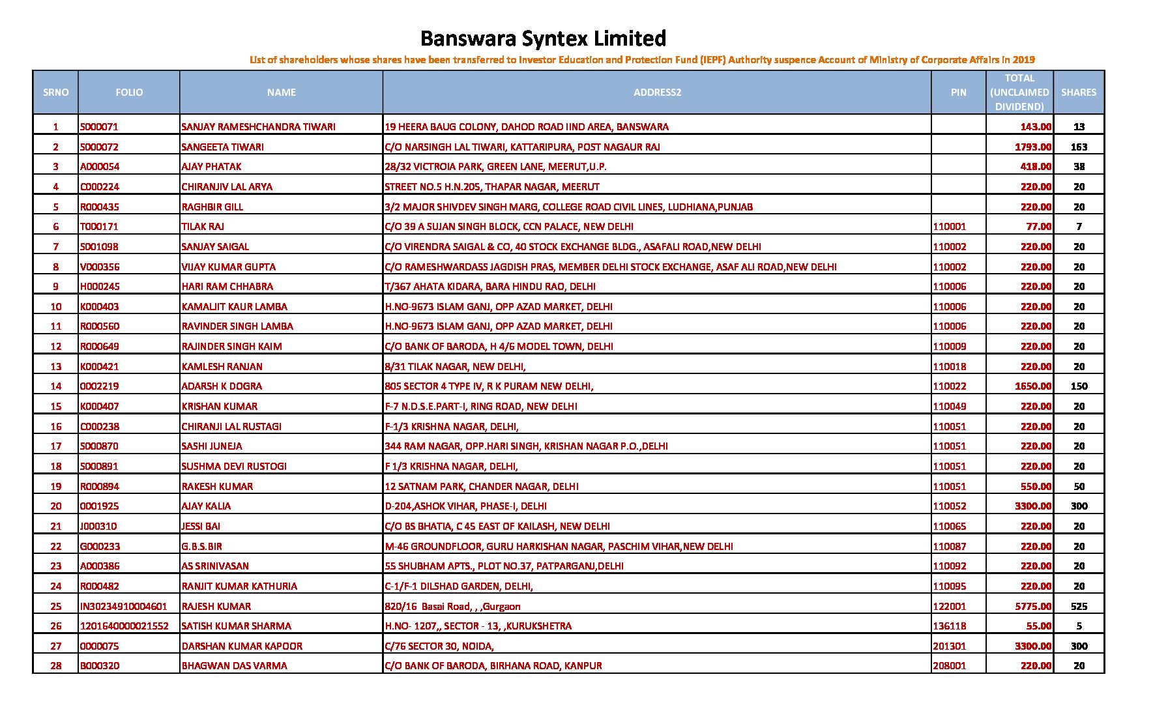This screenshot has width=1168, height=709.
Task: Click the orange IEPF shareholders list subtitle
Action: click(x=642, y=60)
